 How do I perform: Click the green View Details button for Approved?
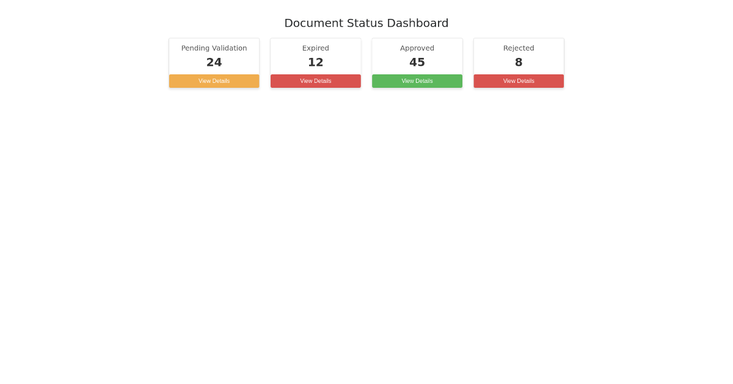(x=417, y=80)
